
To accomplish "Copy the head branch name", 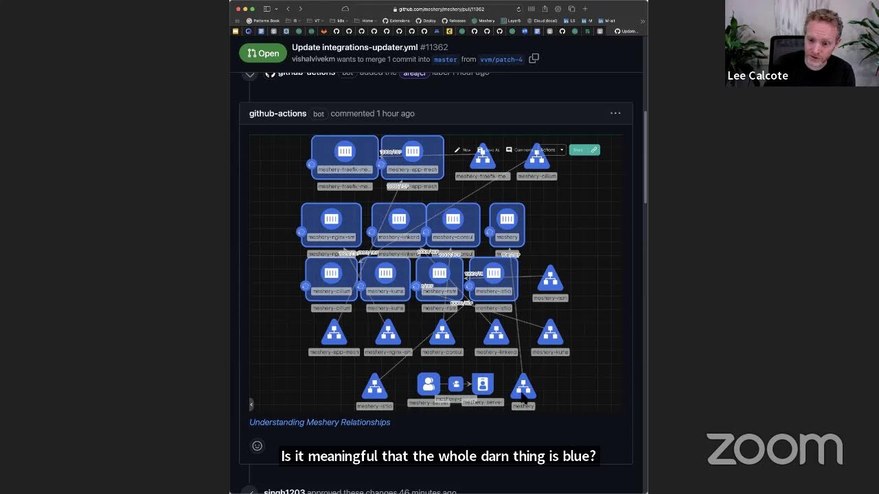I will (534, 59).
